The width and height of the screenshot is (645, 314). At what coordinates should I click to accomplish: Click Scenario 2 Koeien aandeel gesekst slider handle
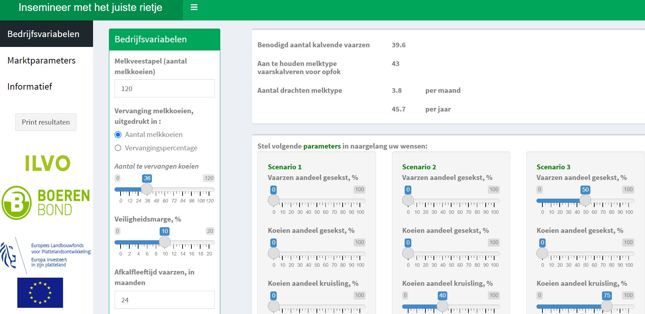tap(408, 253)
